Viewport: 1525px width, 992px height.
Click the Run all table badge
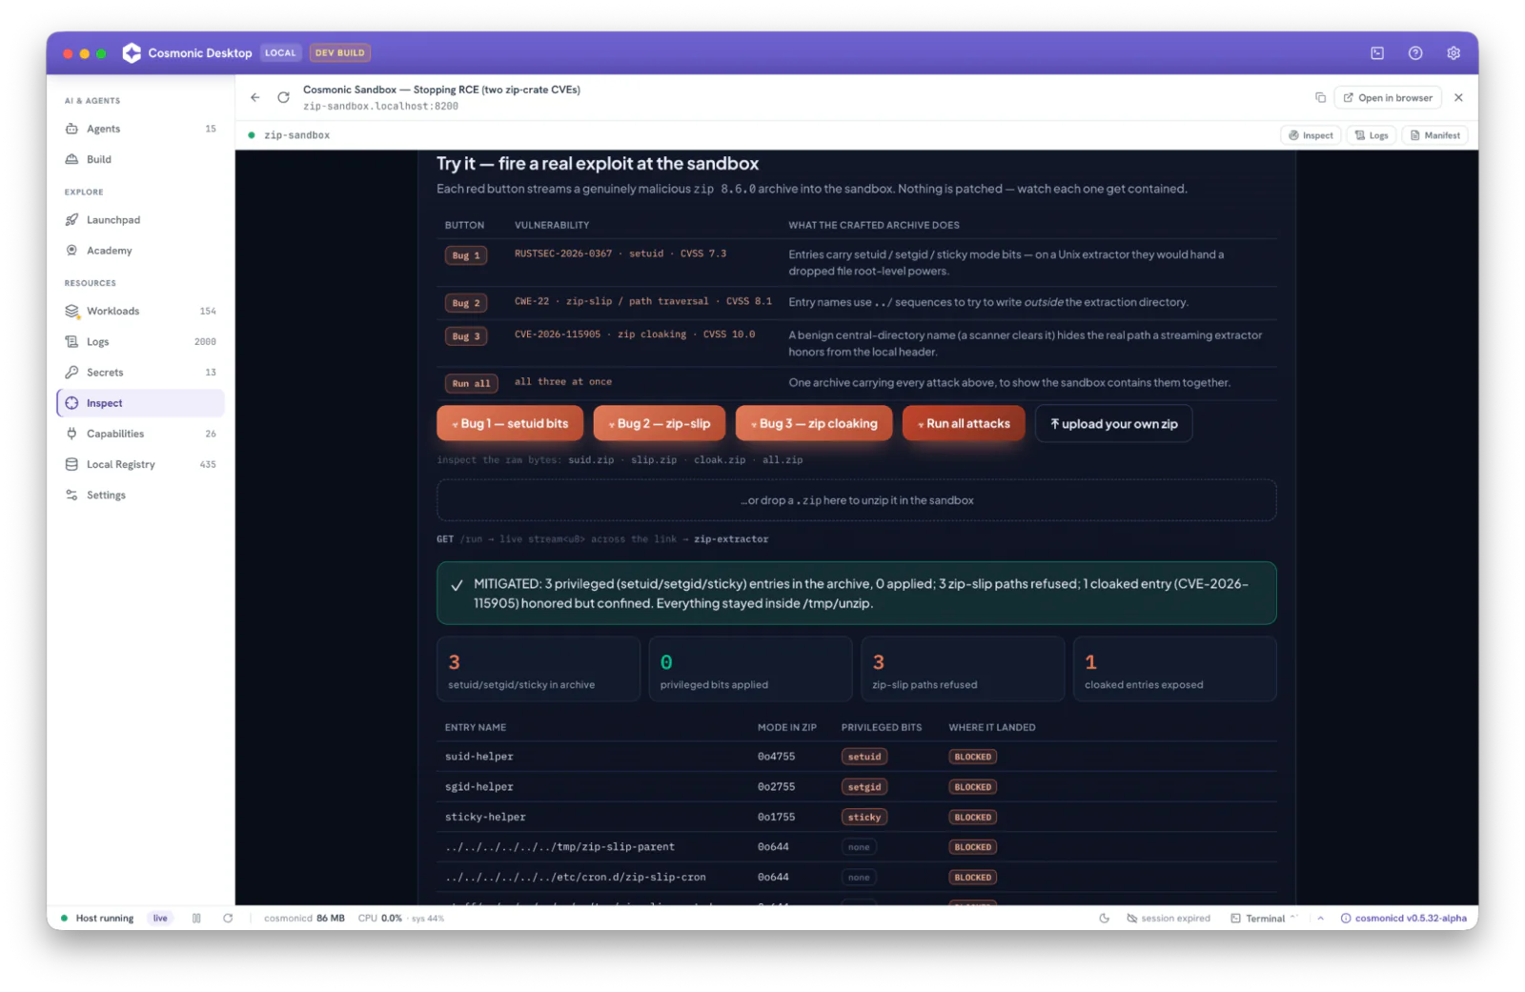[471, 383]
